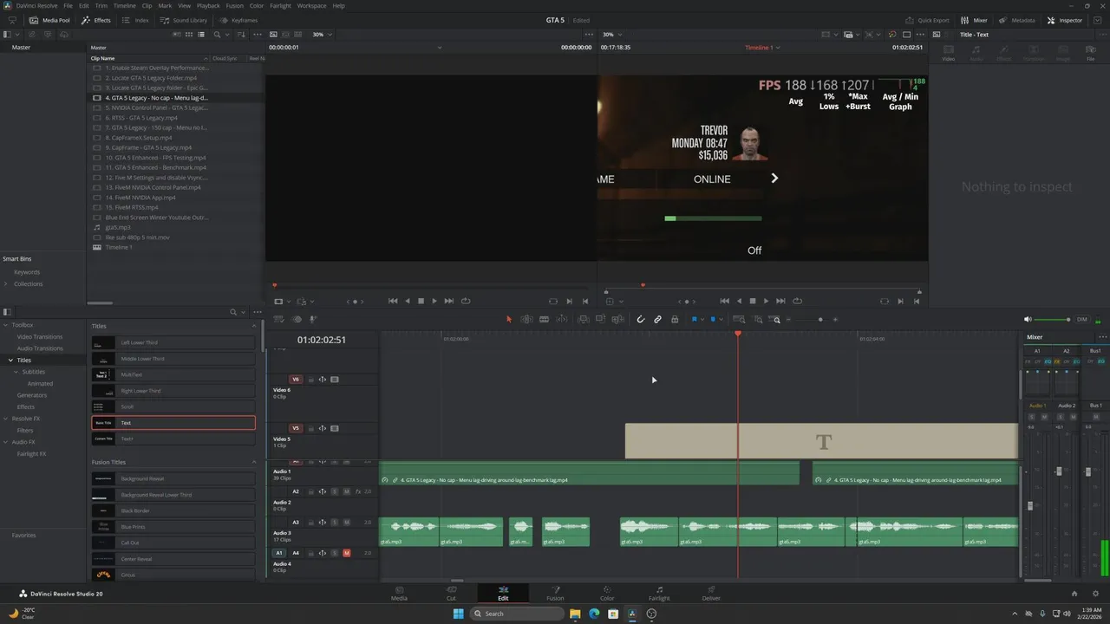Screen dimensions: 1110x624
Task: Lock the Video 5 track
Action: [310, 428]
